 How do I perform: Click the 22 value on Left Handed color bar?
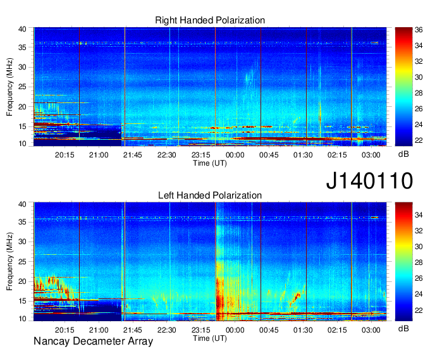click(x=419, y=310)
